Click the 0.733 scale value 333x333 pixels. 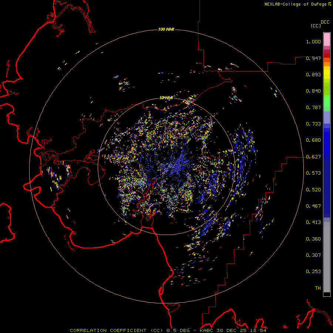coord(313,124)
